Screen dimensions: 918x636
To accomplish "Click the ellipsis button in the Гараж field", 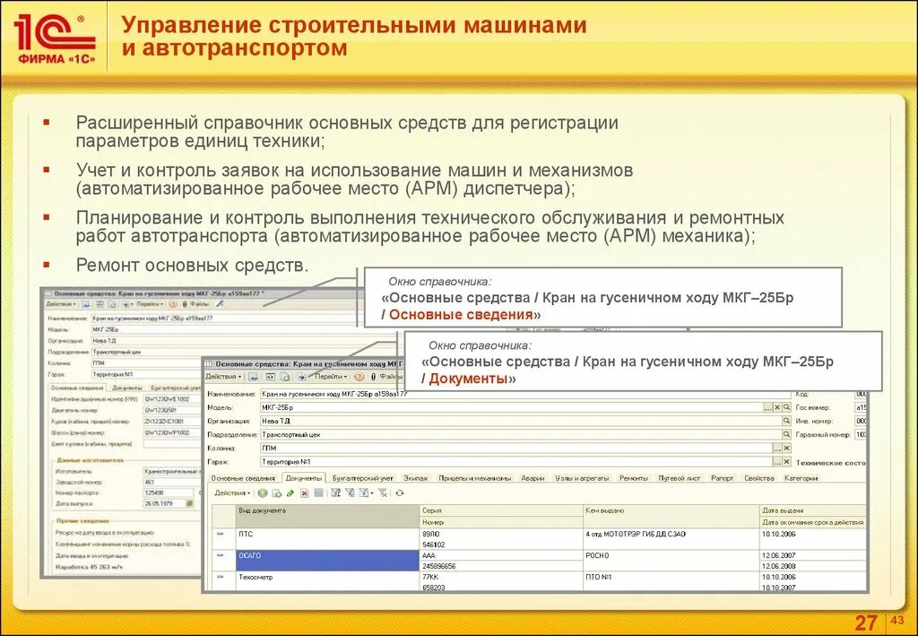I will [x=777, y=461].
